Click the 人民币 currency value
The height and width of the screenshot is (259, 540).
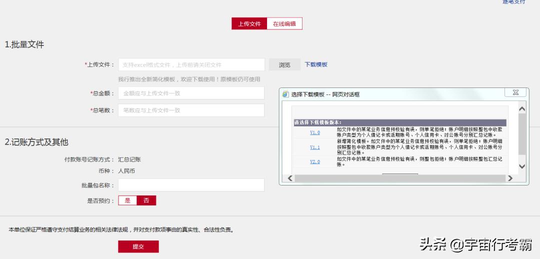click(126, 171)
